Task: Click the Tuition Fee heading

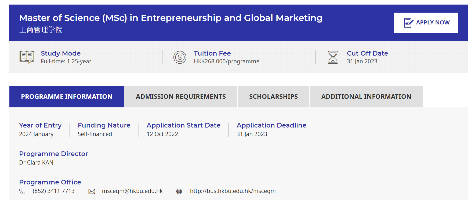Action: pos(212,53)
